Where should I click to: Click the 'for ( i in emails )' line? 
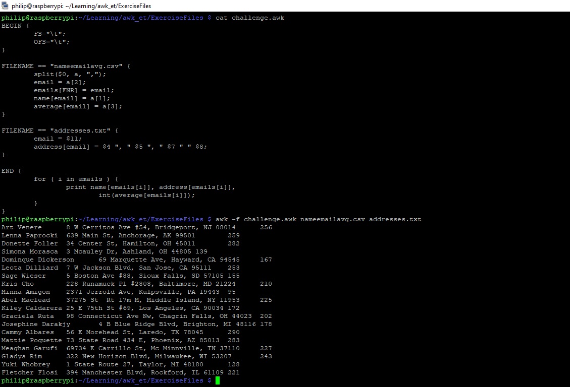[x=76, y=179]
